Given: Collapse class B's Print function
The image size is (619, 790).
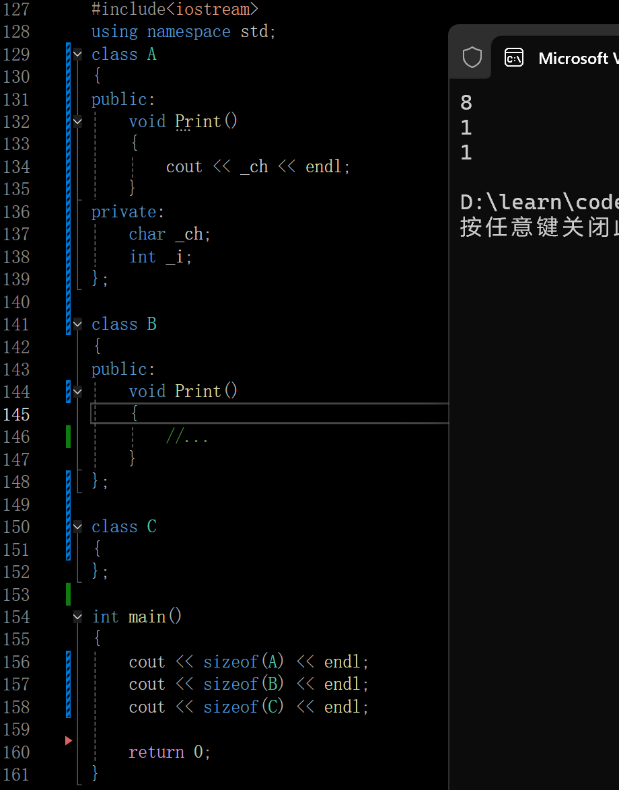Looking at the screenshot, I should tap(77, 392).
